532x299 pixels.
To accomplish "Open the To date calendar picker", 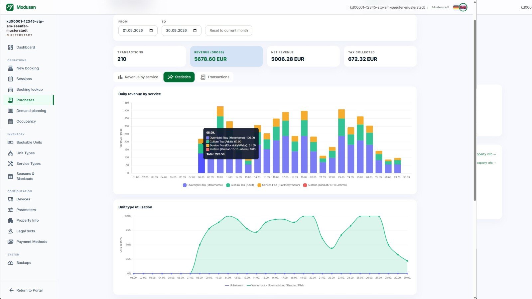I will click(195, 31).
